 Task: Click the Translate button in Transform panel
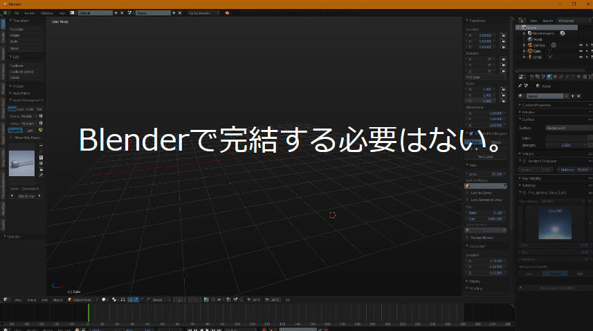click(x=26, y=29)
